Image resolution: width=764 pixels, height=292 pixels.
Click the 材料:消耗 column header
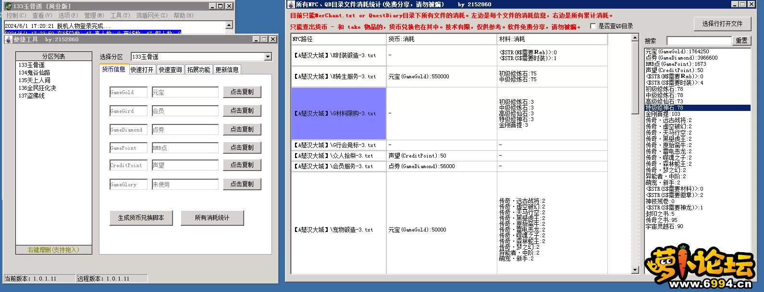(552, 39)
